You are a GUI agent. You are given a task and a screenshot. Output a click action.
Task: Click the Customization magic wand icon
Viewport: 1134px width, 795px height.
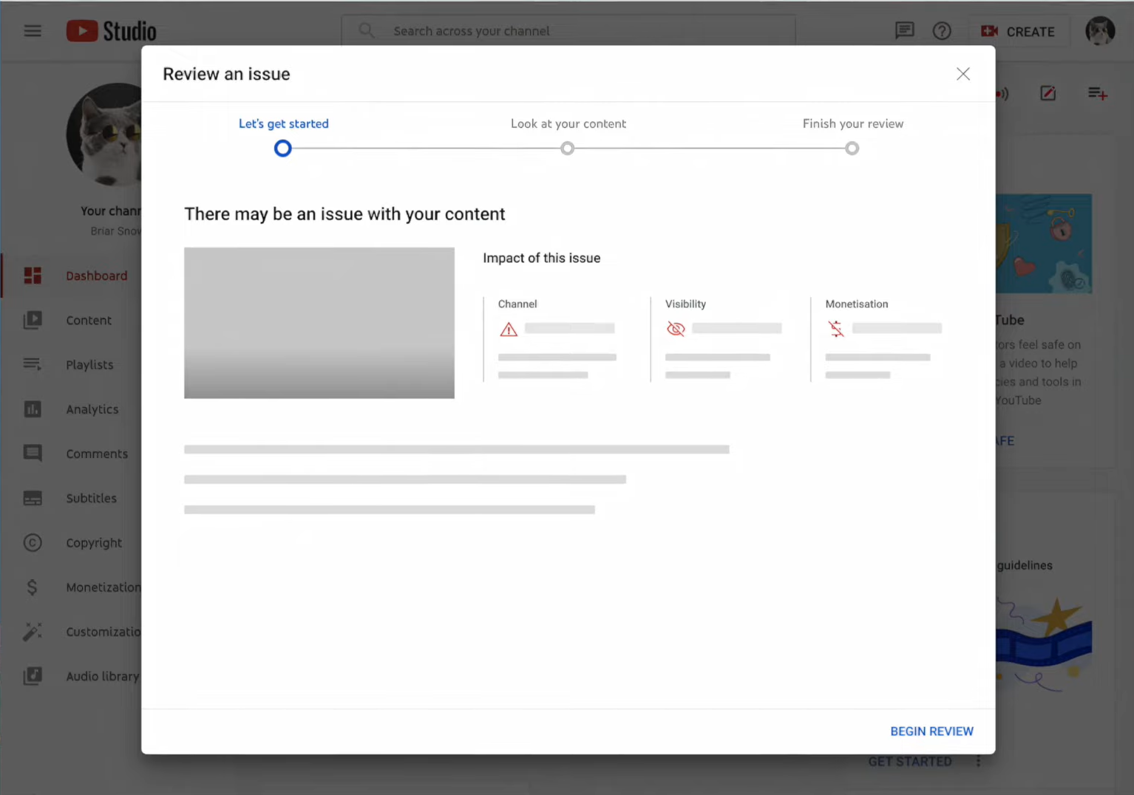click(x=33, y=631)
